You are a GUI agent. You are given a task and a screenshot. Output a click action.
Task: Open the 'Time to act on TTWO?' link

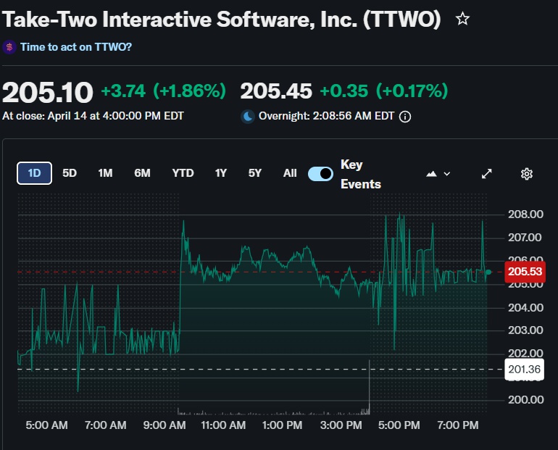point(76,47)
